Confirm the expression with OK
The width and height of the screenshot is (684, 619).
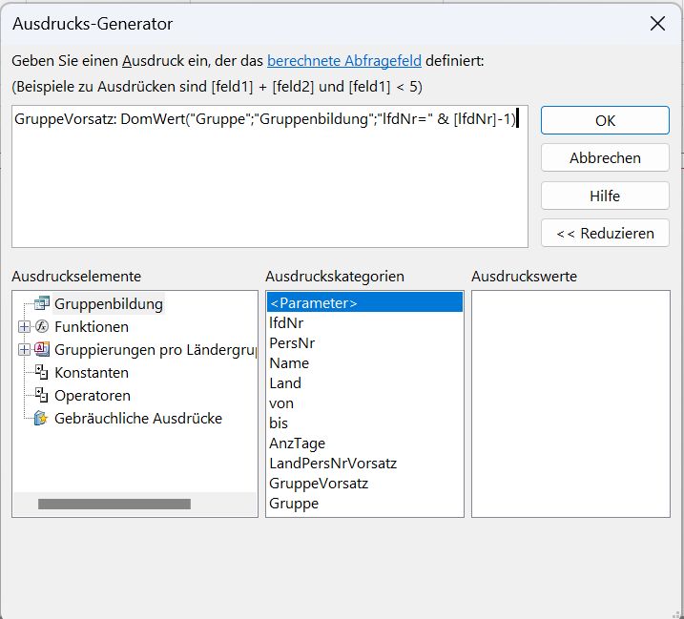605,120
